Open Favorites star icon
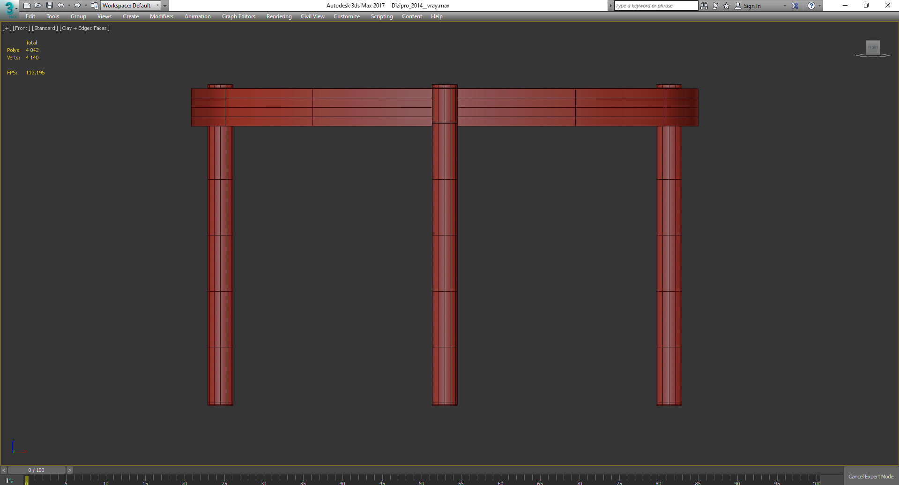 (x=726, y=6)
